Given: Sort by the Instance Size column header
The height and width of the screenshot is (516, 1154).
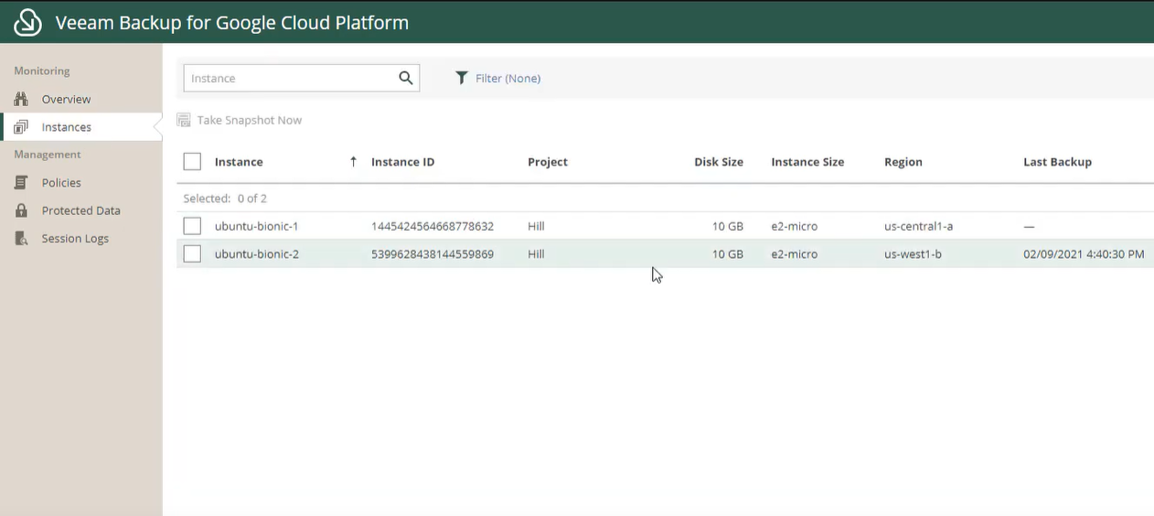Looking at the screenshot, I should click(807, 162).
